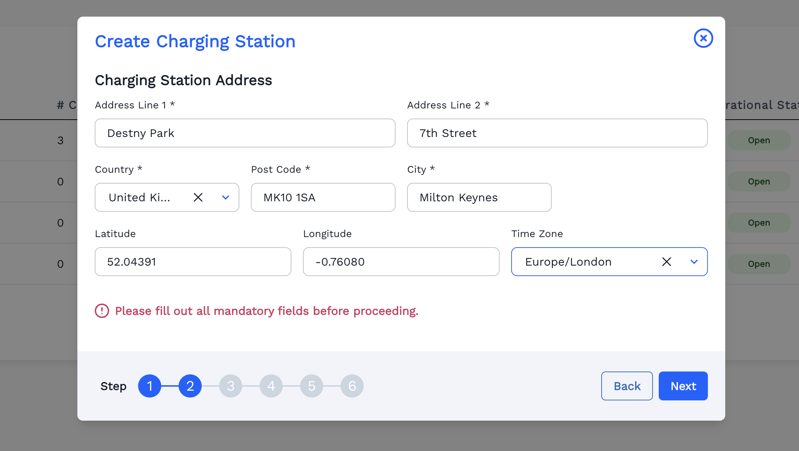
Task: Clear the United Kingdom country selection
Action: pyautogui.click(x=198, y=197)
